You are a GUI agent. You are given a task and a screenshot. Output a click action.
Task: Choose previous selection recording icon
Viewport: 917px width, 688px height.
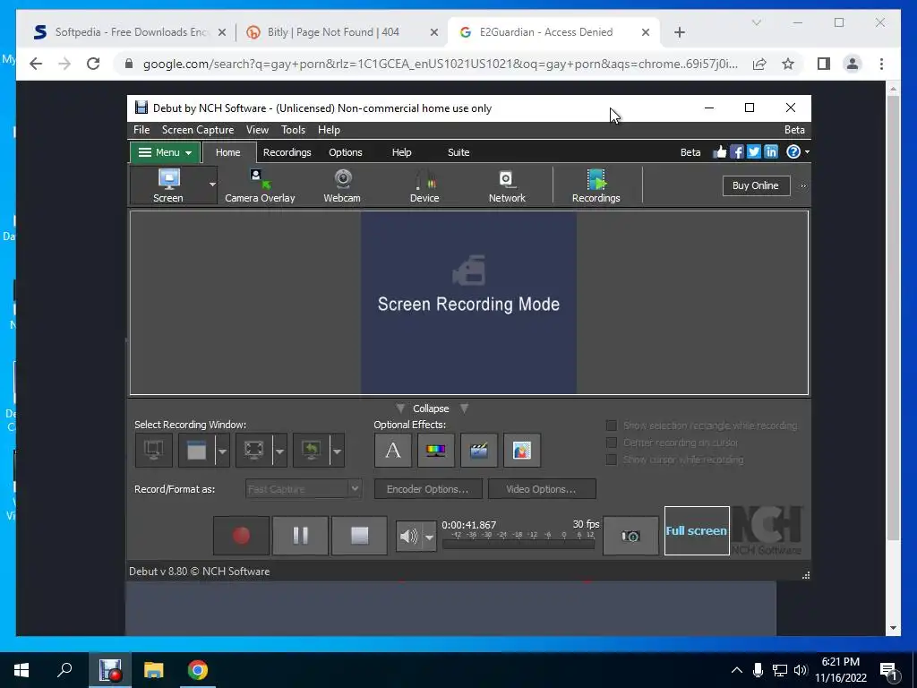point(311,450)
